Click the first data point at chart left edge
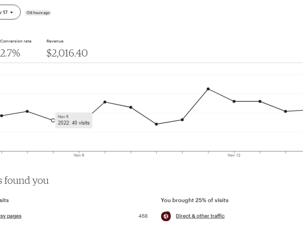 (2, 116)
